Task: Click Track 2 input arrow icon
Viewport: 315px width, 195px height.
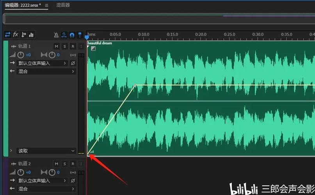Action: [12, 180]
